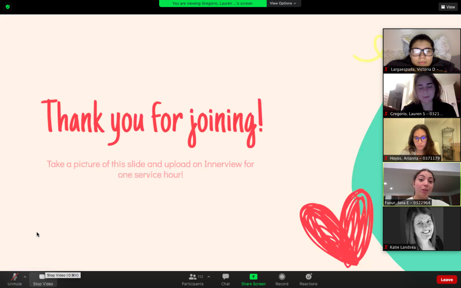Change layout using the View button
The image size is (461, 288).
pos(448,7)
